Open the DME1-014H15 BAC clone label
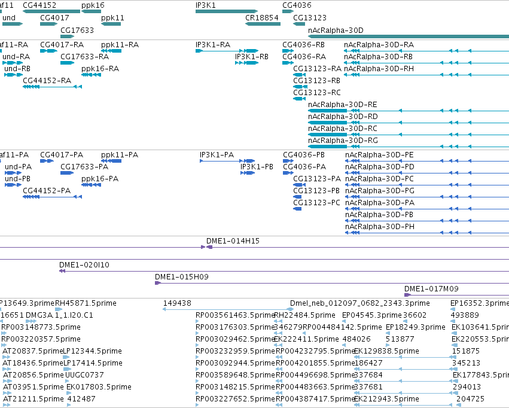The width and height of the screenshot is (509, 408). point(233,241)
